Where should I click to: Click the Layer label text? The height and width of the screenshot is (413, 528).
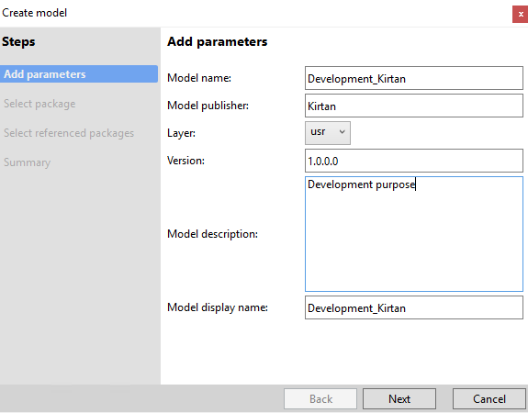[181, 133]
